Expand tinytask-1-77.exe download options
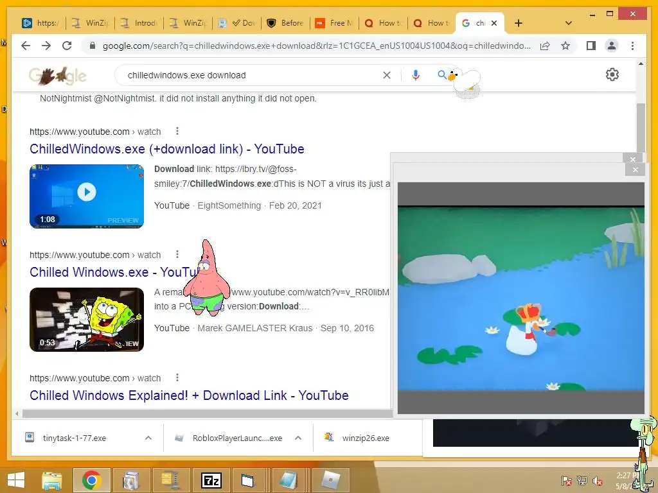The width and height of the screenshot is (658, 493). (148, 438)
